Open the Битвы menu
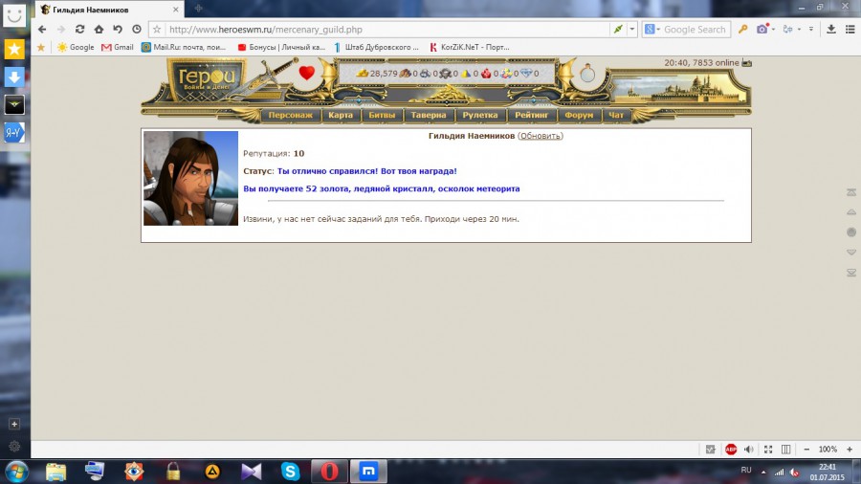The width and height of the screenshot is (861, 484). [x=382, y=115]
